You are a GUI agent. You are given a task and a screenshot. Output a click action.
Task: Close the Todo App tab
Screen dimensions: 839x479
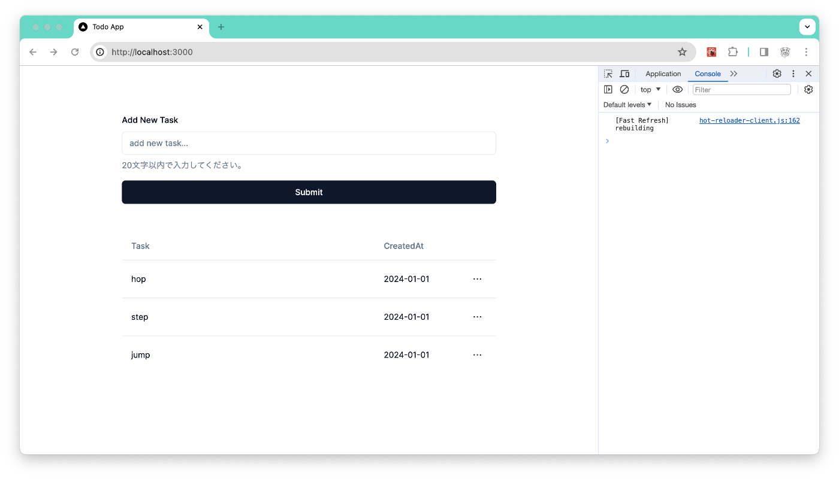[x=200, y=27]
